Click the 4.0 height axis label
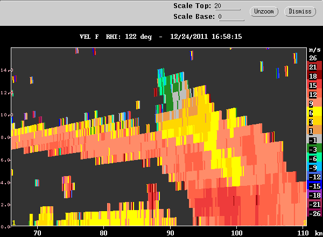Image resolution: width=323 pixels, height=237 pixels. (x=5, y=183)
